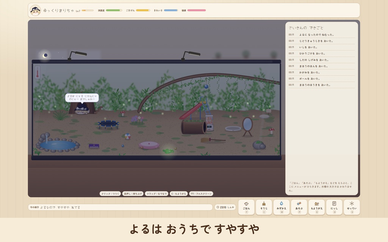Click the purple magic book
This screenshot has height=242, width=388.
94,146
